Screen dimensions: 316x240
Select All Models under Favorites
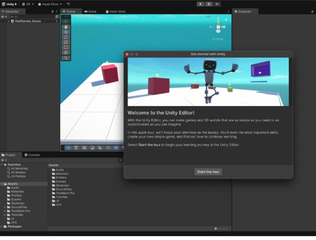(x=18, y=172)
